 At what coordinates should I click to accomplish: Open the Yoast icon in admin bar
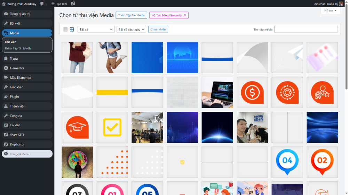tap(73, 4)
